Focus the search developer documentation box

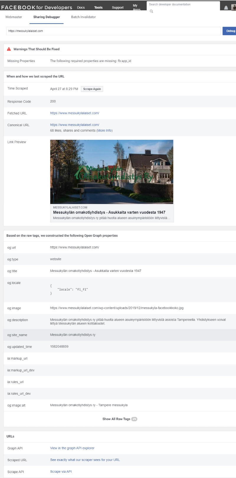[x=183, y=4]
